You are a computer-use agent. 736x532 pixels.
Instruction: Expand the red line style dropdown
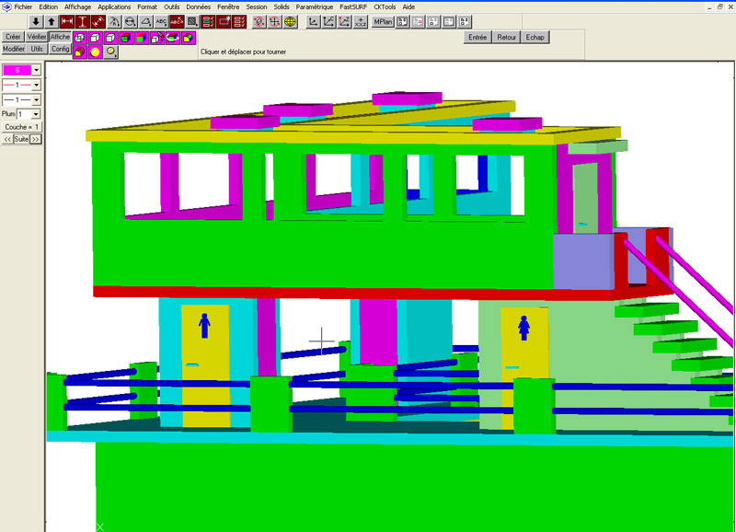pos(36,85)
